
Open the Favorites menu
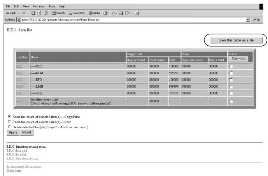tap(39, 6)
